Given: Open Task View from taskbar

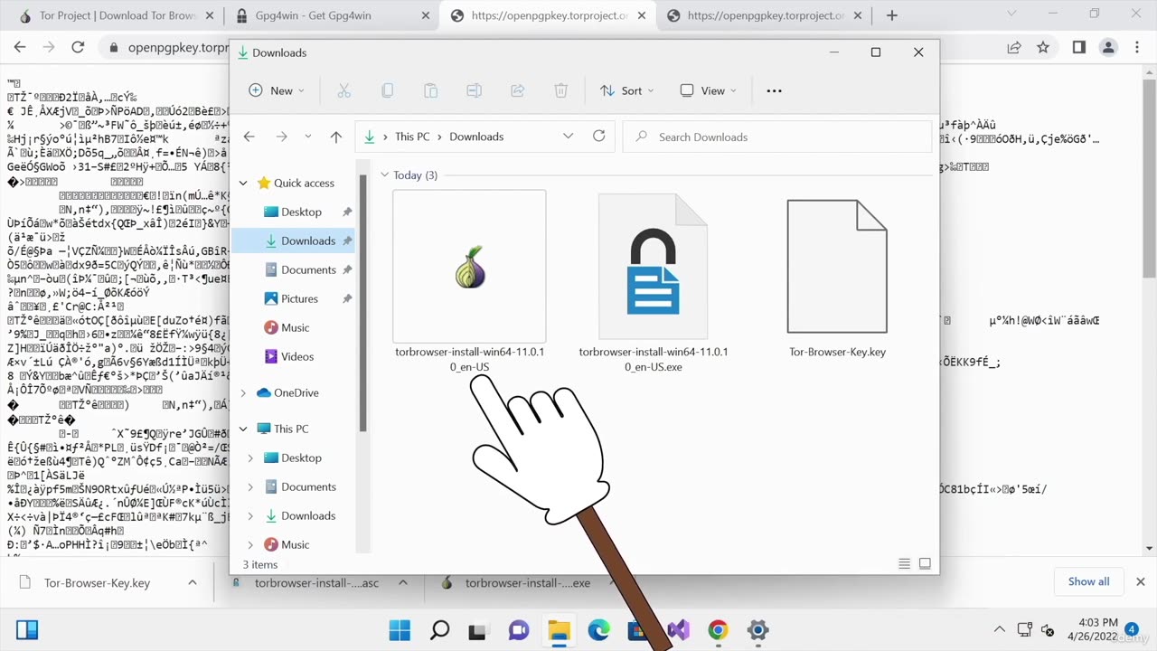Looking at the screenshot, I should [477, 630].
